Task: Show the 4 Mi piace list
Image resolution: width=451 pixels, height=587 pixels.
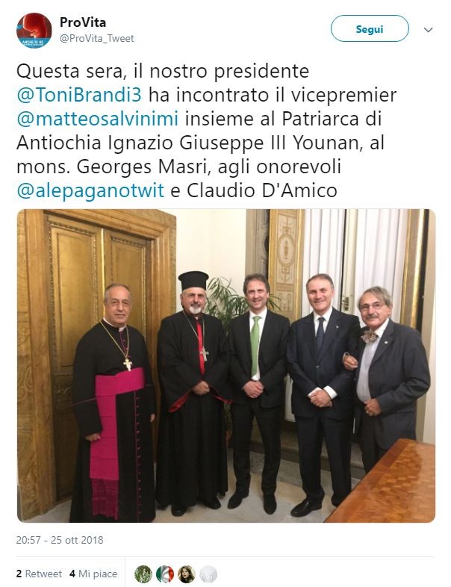Action: coord(93,574)
